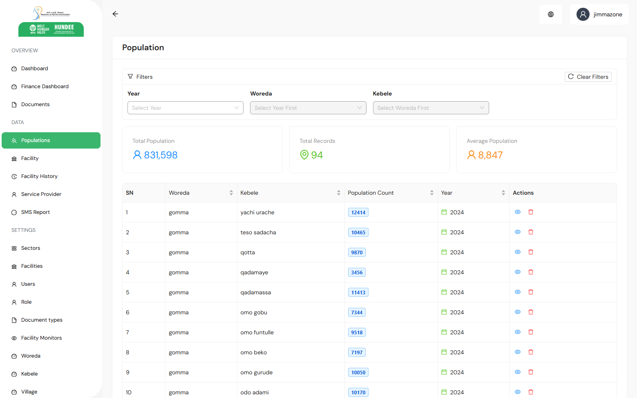Image resolution: width=637 pixels, height=398 pixels.
Task: View qadamaye row with eye icon
Action: [x=517, y=272]
